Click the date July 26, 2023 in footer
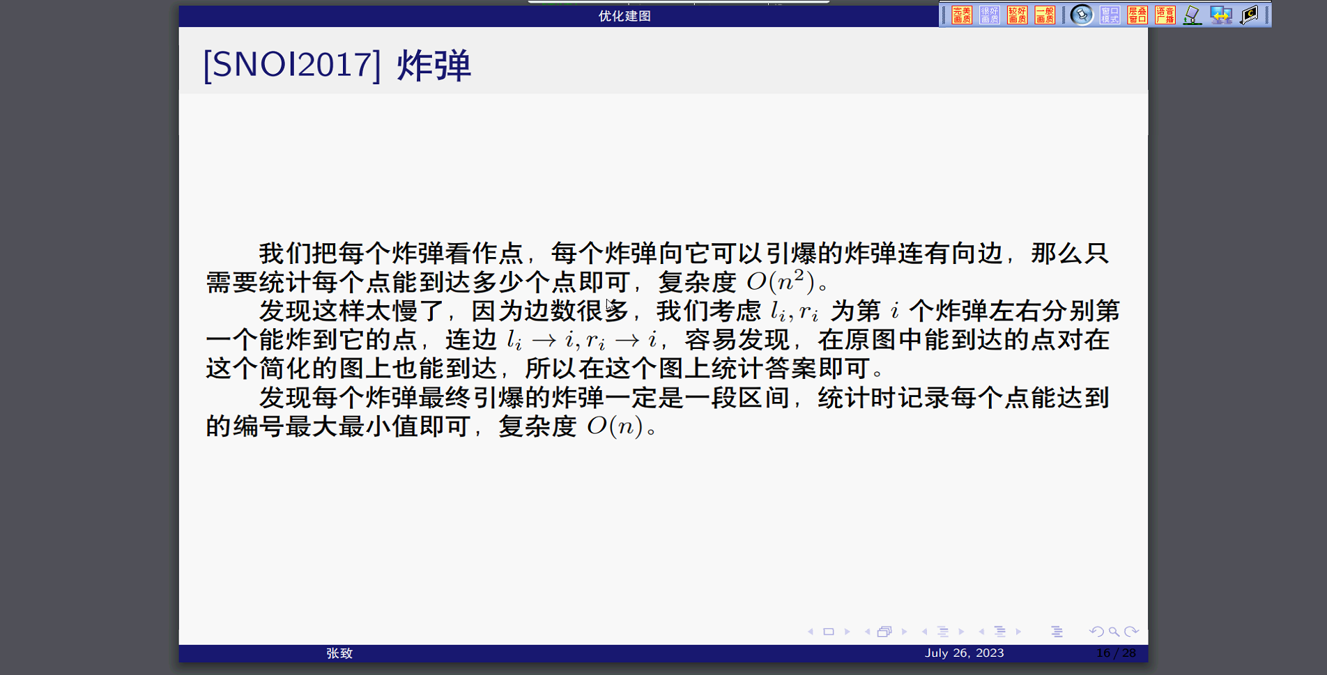 [x=964, y=653]
